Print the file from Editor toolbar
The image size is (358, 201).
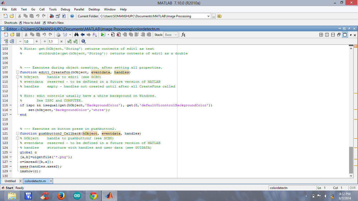pyautogui.click(x=58, y=35)
